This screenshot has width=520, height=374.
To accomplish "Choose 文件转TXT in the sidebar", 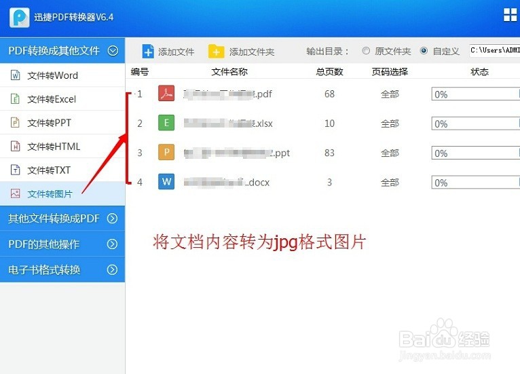I will click(x=62, y=170).
